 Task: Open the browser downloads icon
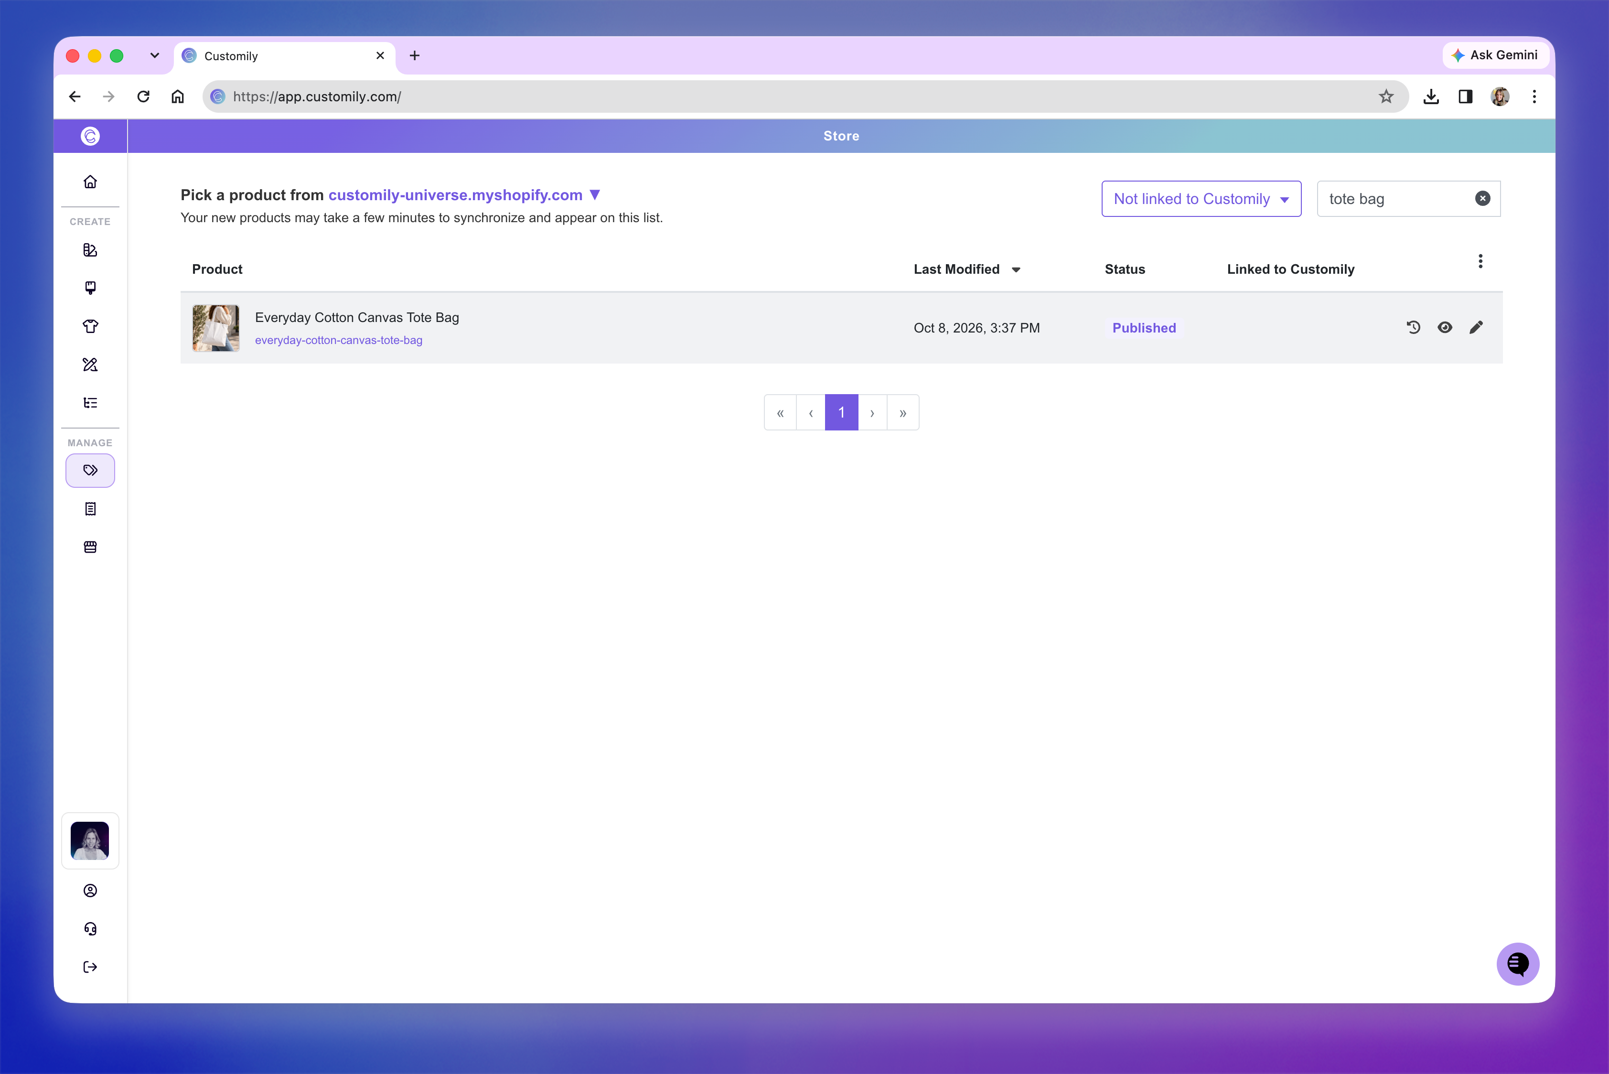(1430, 97)
